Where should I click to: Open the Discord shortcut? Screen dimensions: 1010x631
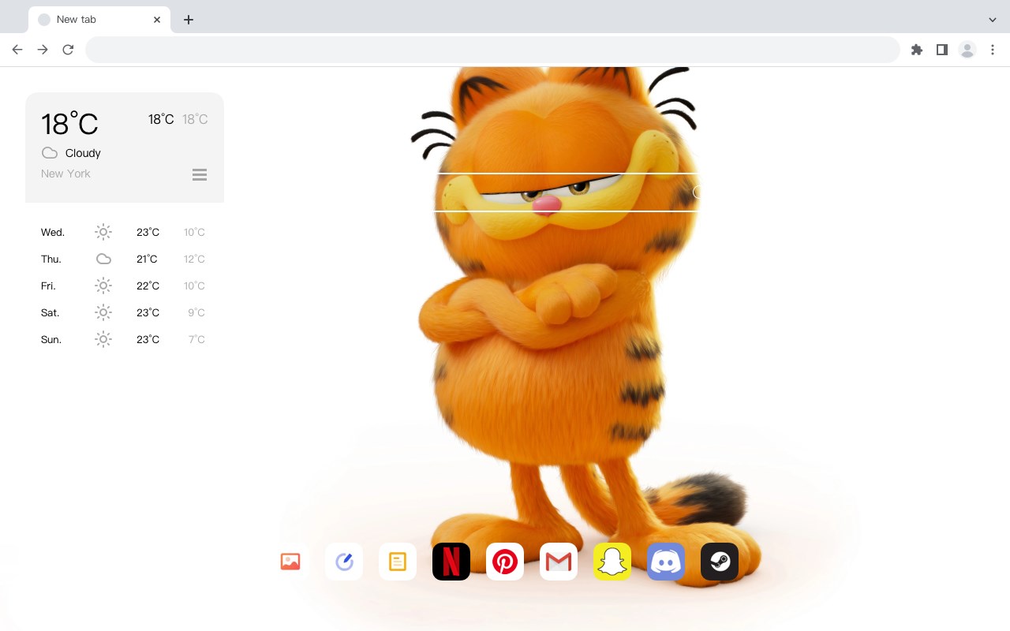point(666,562)
